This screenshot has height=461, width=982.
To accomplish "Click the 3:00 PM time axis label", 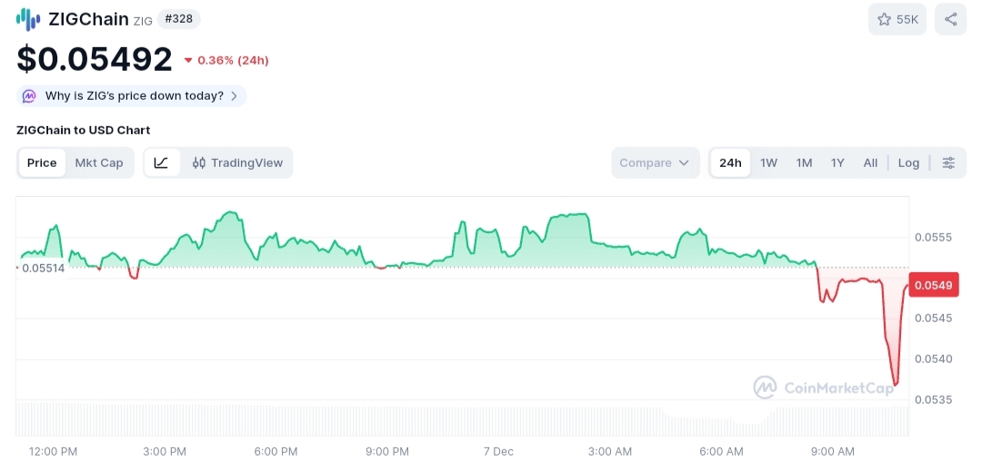I will (x=165, y=452).
